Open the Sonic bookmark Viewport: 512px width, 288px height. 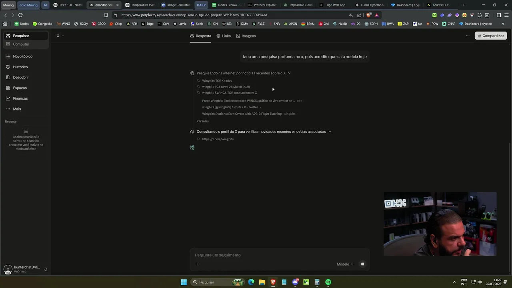coord(197,24)
